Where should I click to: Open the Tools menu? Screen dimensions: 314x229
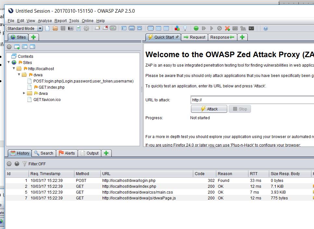pos(74,21)
